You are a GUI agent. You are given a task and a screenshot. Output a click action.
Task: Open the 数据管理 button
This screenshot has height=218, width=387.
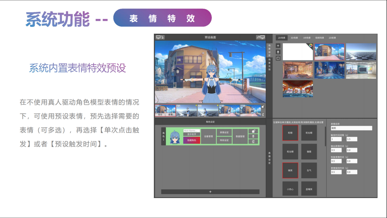click(240, 136)
